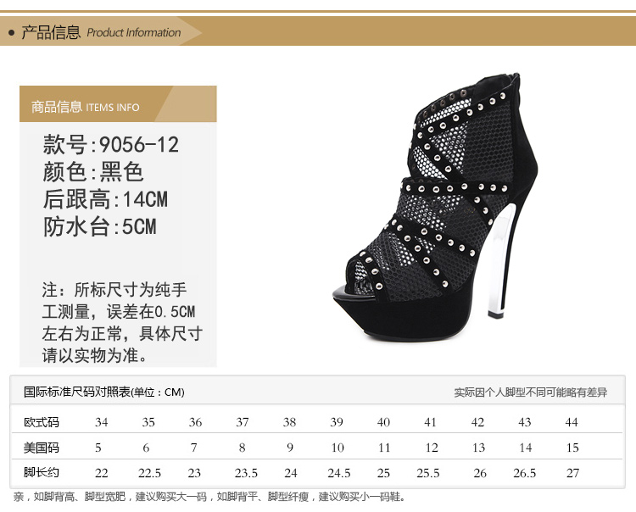Click the heel height text 后跟高:14CM

coord(105,200)
